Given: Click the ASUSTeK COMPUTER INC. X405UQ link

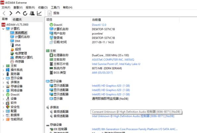Looking at the screenshot, I should [x=113, y=60].
